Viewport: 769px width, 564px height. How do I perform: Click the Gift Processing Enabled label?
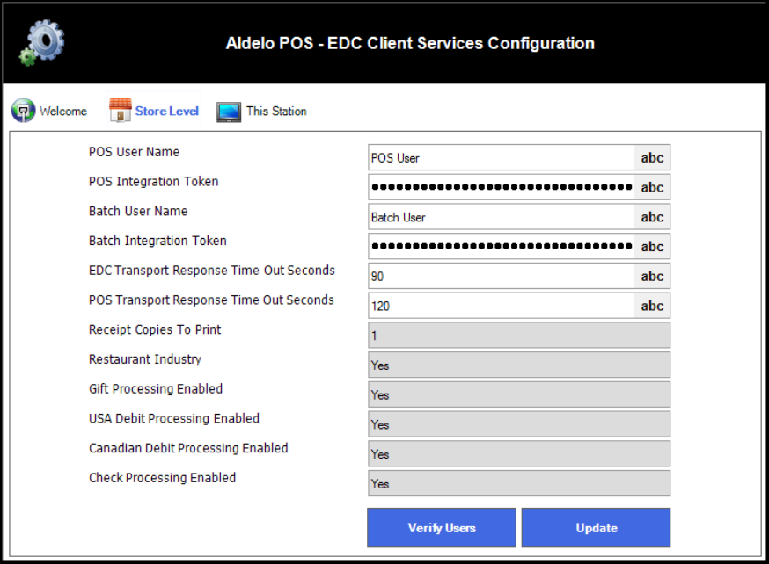coord(156,388)
